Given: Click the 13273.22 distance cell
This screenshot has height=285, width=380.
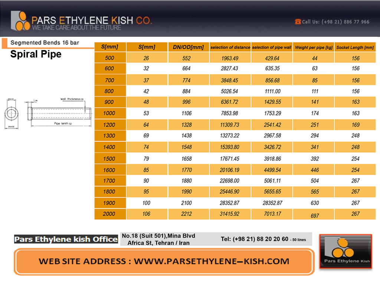Looking at the screenshot, I should [x=229, y=135].
